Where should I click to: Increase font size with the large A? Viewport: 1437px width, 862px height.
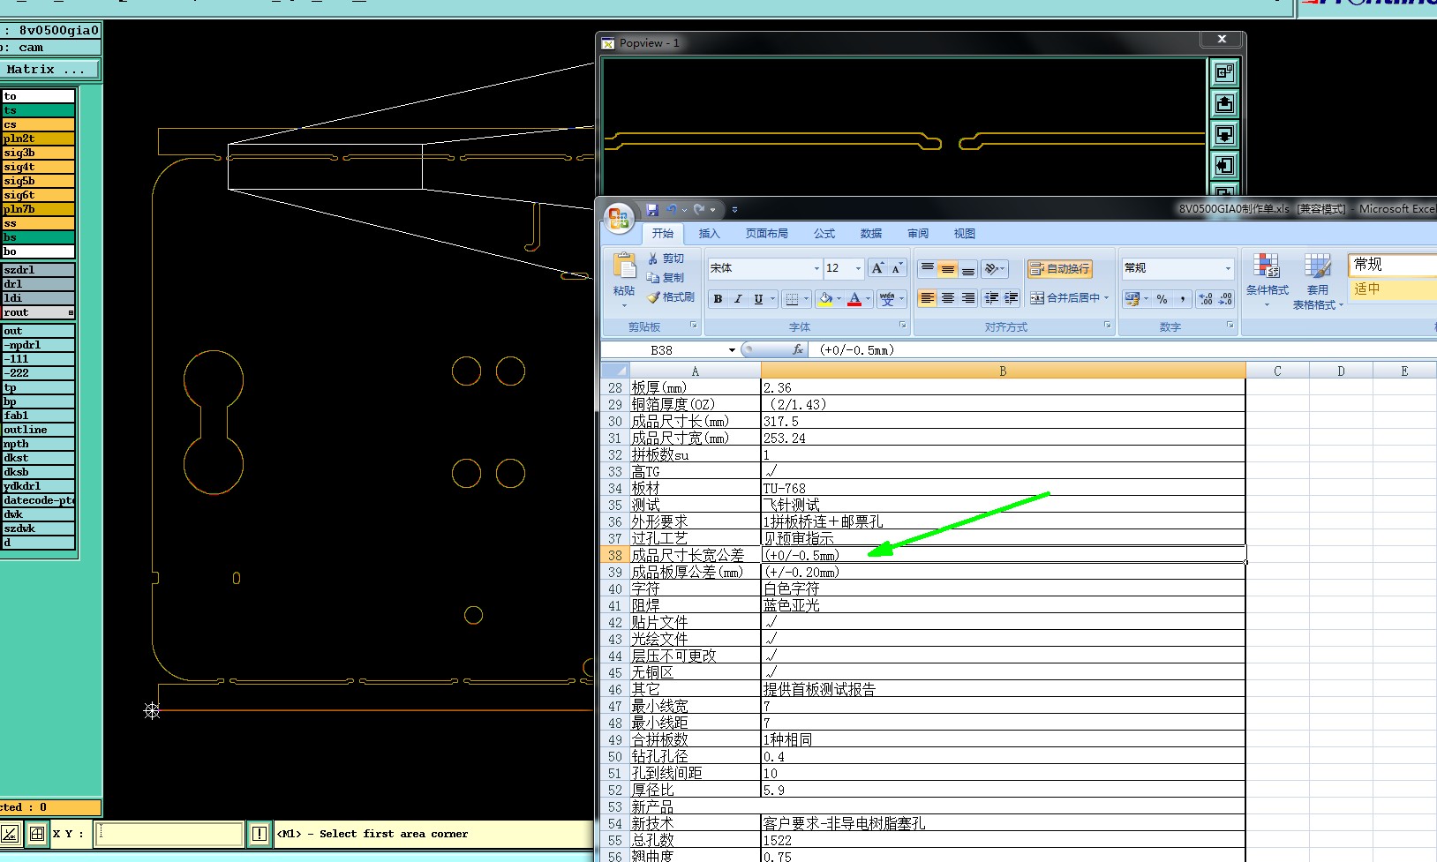pyautogui.click(x=877, y=268)
